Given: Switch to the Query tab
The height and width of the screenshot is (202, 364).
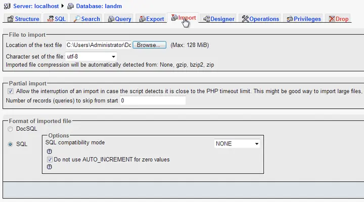Looking at the screenshot, I should click(x=119, y=19).
